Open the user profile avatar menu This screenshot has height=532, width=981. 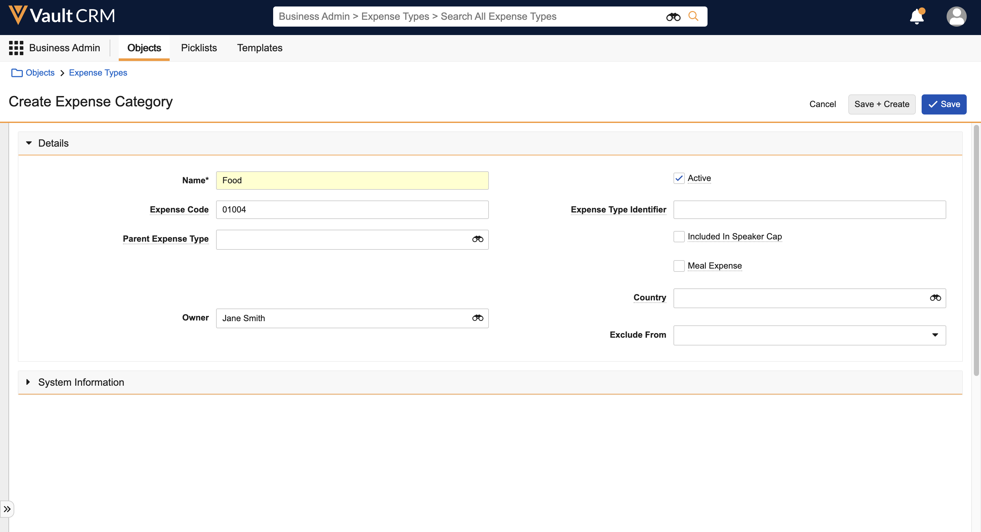click(x=956, y=17)
